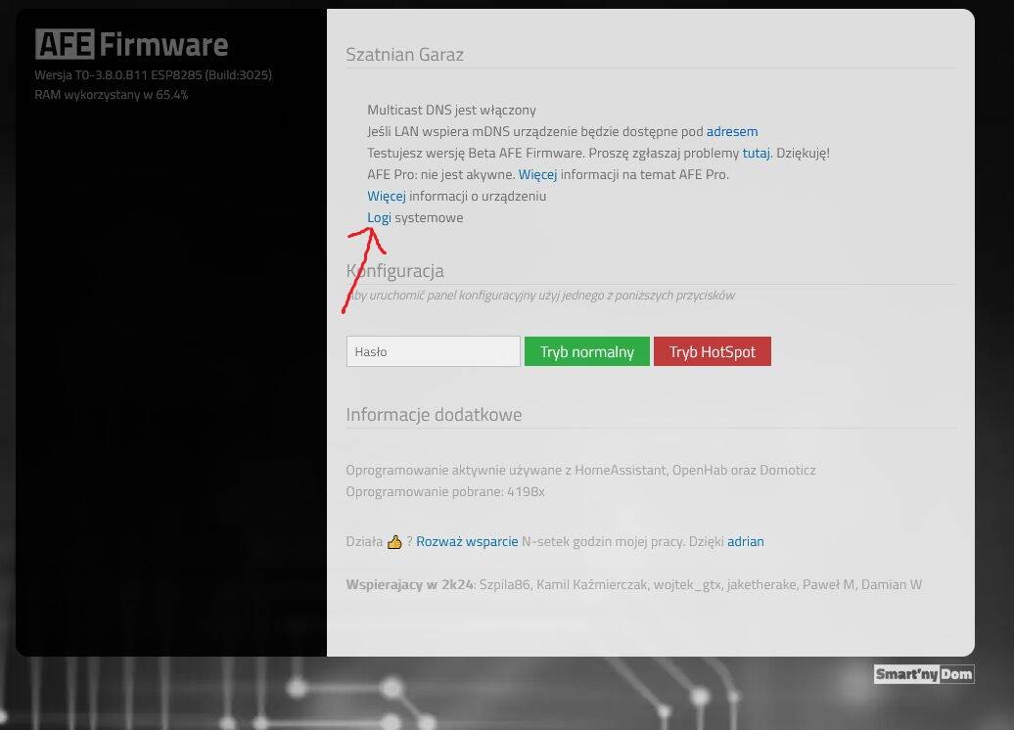Click the thumbs-up emoji after Działa

click(394, 542)
